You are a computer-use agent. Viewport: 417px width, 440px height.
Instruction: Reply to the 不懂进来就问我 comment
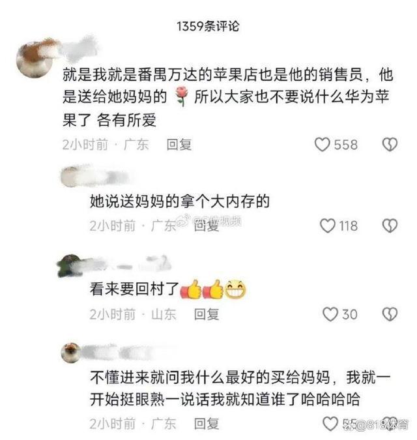[207, 424]
